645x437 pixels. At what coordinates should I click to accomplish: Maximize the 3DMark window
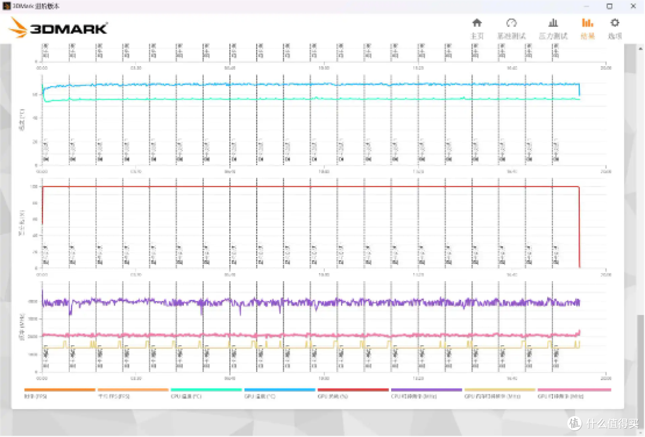tap(609, 6)
